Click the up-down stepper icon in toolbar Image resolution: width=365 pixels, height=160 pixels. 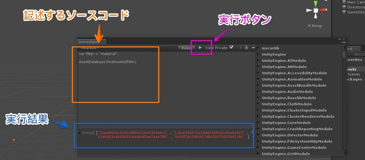(x=246, y=47)
